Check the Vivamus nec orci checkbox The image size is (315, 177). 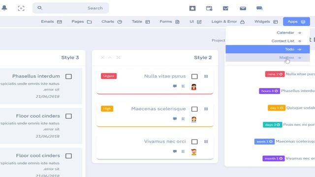(194, 142)
